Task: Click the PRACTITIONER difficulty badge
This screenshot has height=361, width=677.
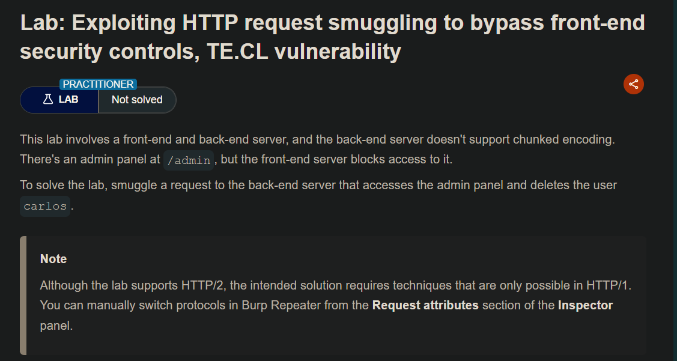Action: click(x=99, y=84)
